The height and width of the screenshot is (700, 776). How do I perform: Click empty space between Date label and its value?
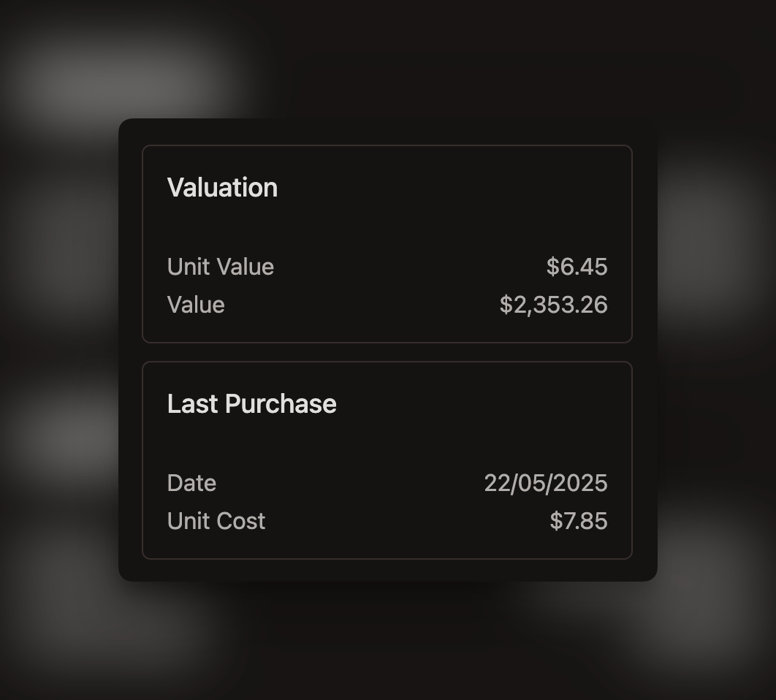pos(351,483)
